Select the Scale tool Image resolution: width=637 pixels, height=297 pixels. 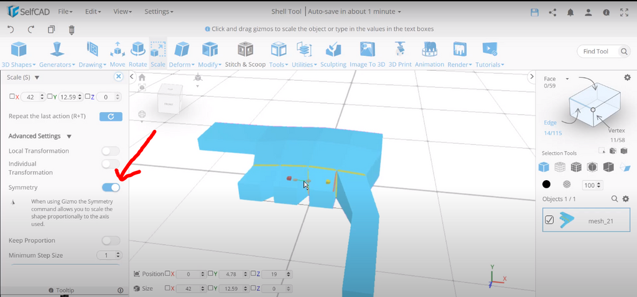tap(157, 55)
